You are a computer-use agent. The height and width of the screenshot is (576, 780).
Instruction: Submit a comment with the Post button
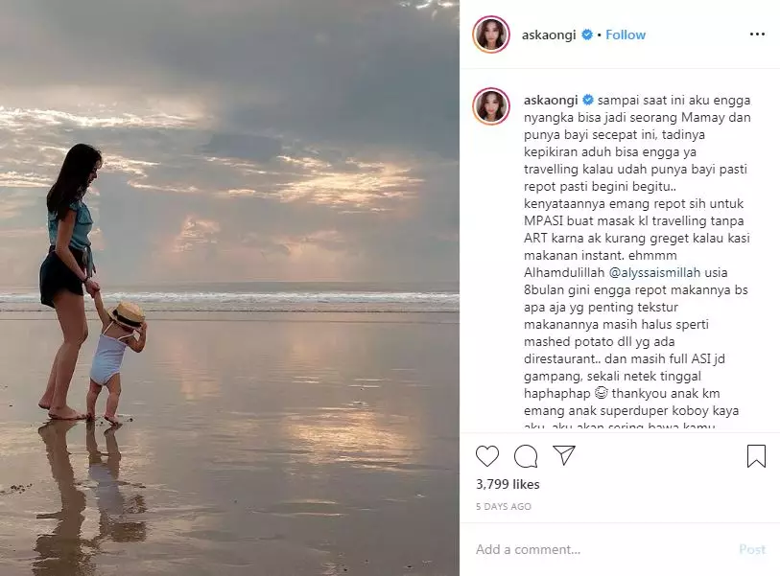click(x=751, y=549)
